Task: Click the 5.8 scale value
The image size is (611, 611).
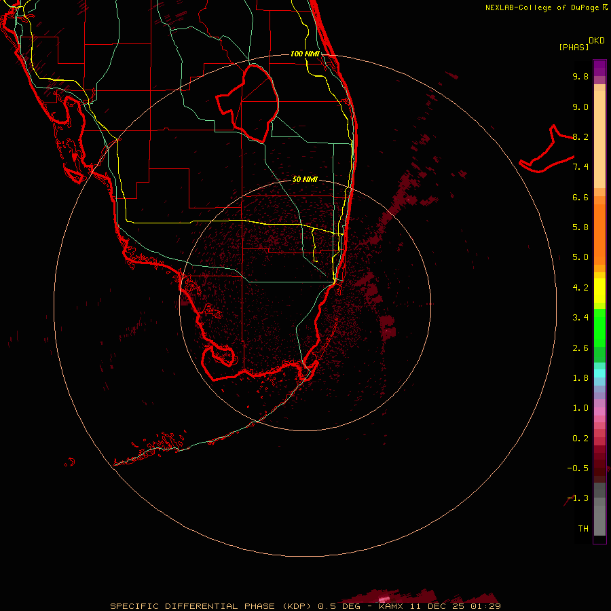Action: (x=580, y=227)
